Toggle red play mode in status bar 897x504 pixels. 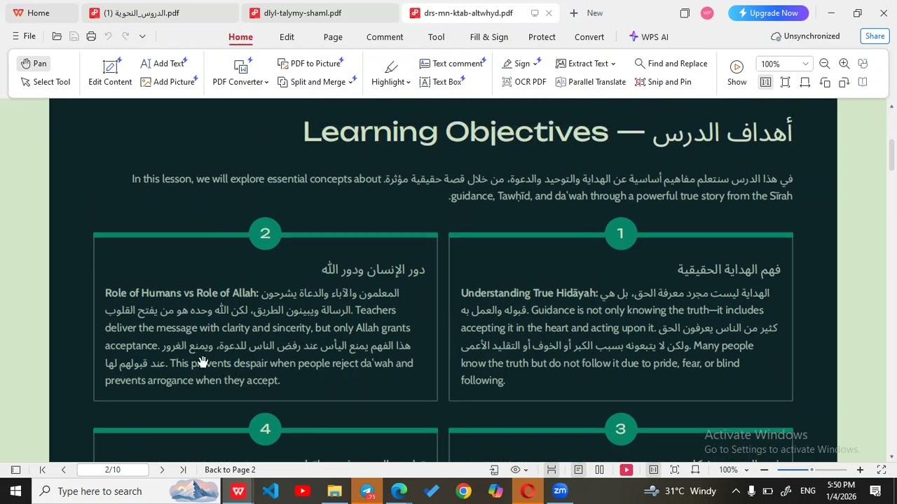(626, 470)
